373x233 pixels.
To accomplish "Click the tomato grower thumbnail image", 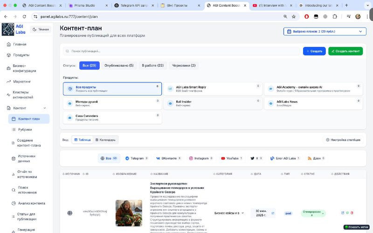I will (129, 213).
